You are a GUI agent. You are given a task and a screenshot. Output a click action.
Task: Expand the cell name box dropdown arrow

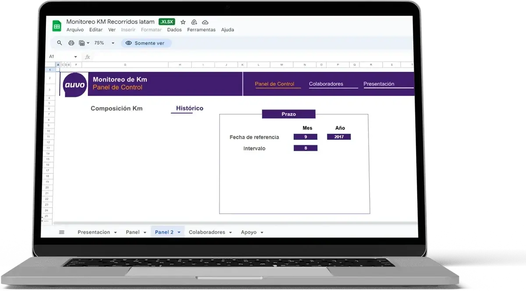tap(75, 57)
